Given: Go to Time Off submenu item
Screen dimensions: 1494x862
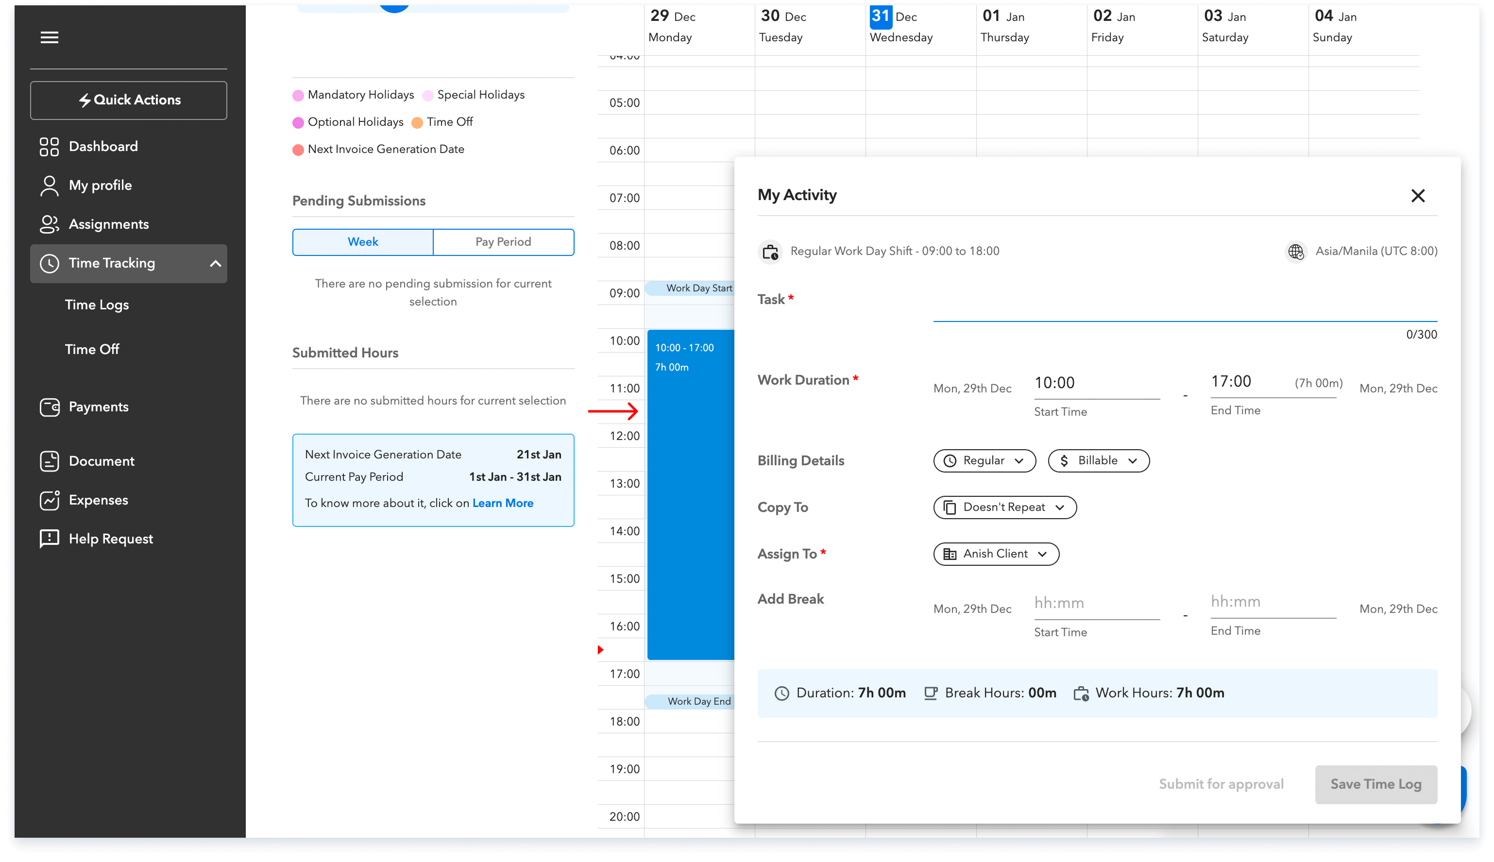Looking at the screenshot, I should pyautogui.click(x=92, y=349).
